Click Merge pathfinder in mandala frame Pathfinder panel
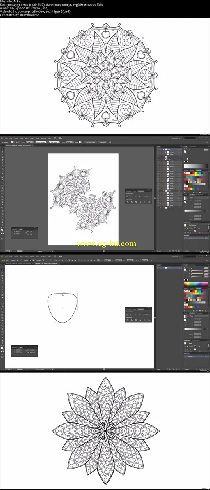Image resolution: width=210 pixels, height=490 pixels. 136,202
